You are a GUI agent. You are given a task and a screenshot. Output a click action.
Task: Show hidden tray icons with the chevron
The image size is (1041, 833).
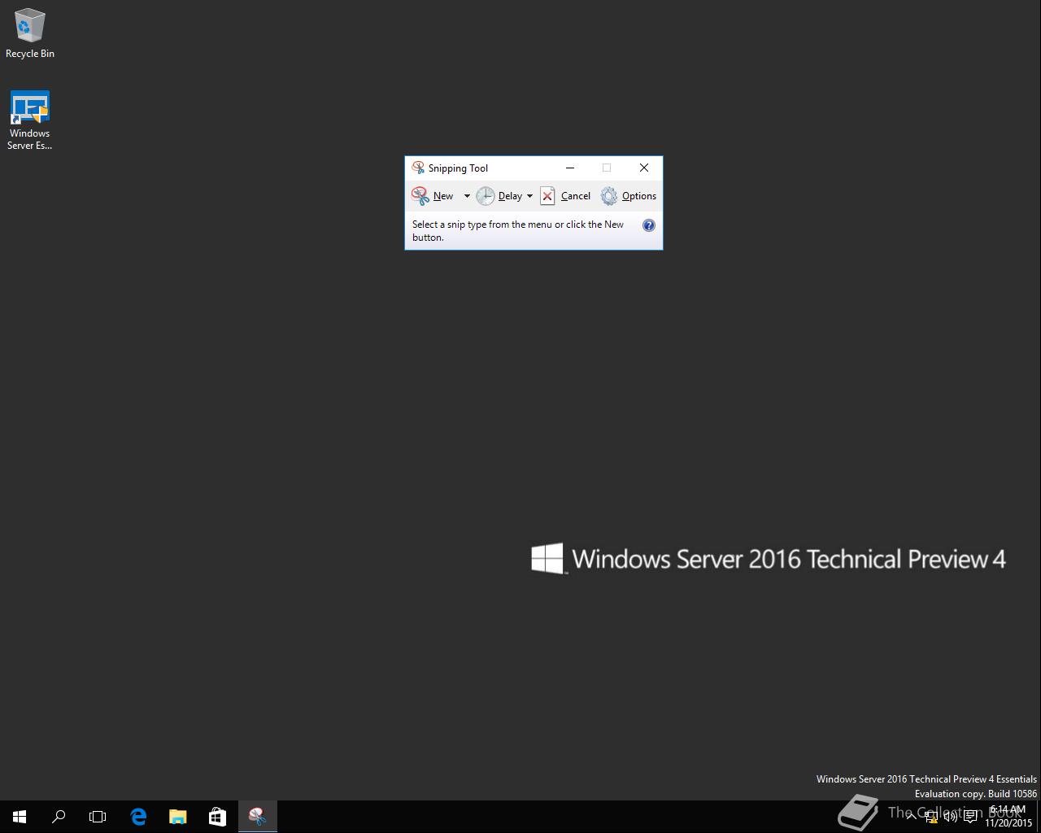(911, 817)
